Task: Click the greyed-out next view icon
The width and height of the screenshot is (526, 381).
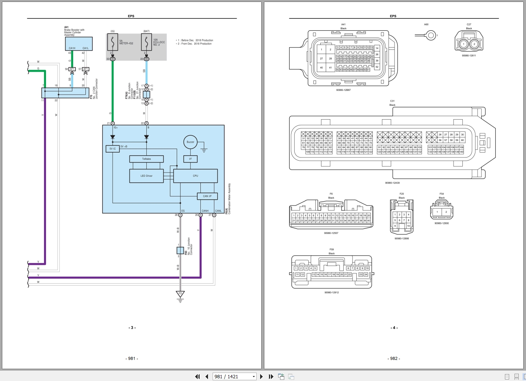Action: (291, 376)
